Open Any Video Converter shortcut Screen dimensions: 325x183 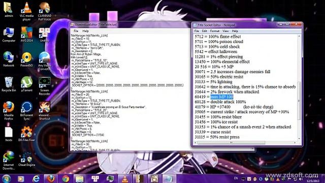point(44,61)
